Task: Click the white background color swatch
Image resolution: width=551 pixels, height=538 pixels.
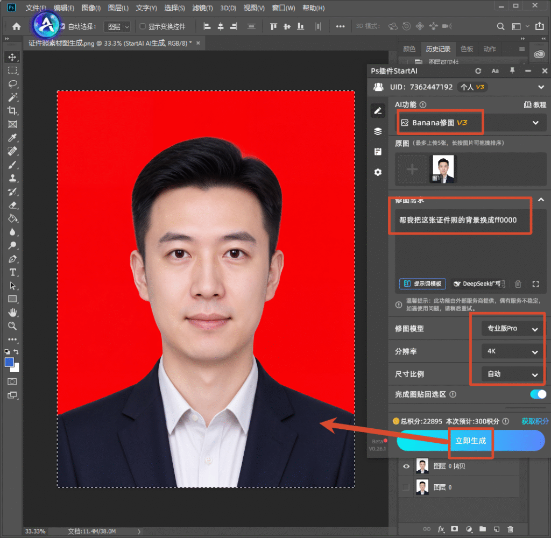Action: click(16, 369)
